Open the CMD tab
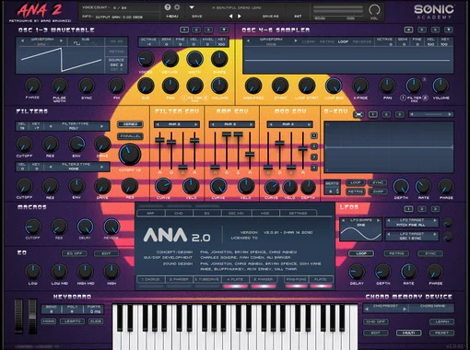 click(x=179, y=213)
